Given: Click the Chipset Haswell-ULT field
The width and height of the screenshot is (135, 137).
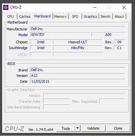Looking at the screenshot, I should pyautogui.click(x=78, y=42).
